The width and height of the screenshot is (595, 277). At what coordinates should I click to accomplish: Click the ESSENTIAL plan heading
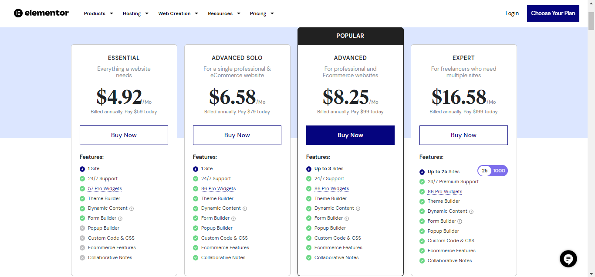124,58
